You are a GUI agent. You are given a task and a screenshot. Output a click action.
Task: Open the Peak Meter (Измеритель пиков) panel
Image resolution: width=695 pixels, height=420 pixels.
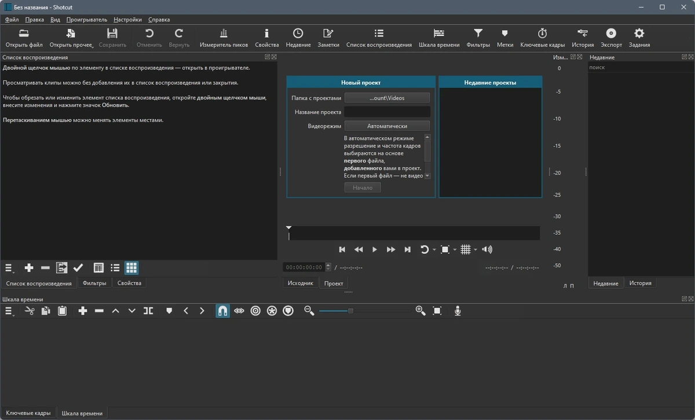click(224, 38)
